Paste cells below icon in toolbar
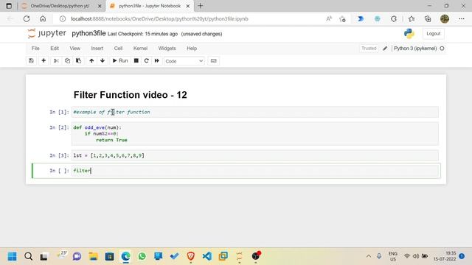This screenshot has width=472, height=265. [79, 60]
